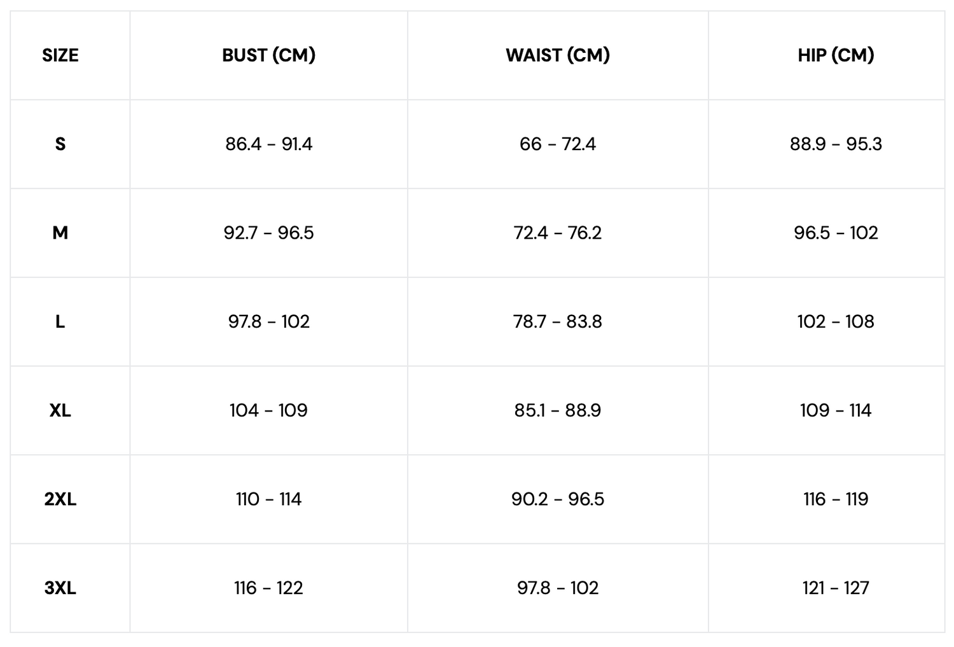954x647 pixels.
Task: Click waist value 90.2 – 96.5
Action: (x=558, y=499)
